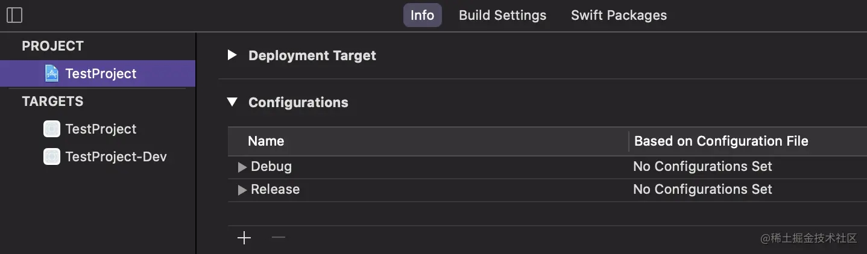Click the TestProject-Dev target app icon
The image size is (867, 254).
point(52,156)
